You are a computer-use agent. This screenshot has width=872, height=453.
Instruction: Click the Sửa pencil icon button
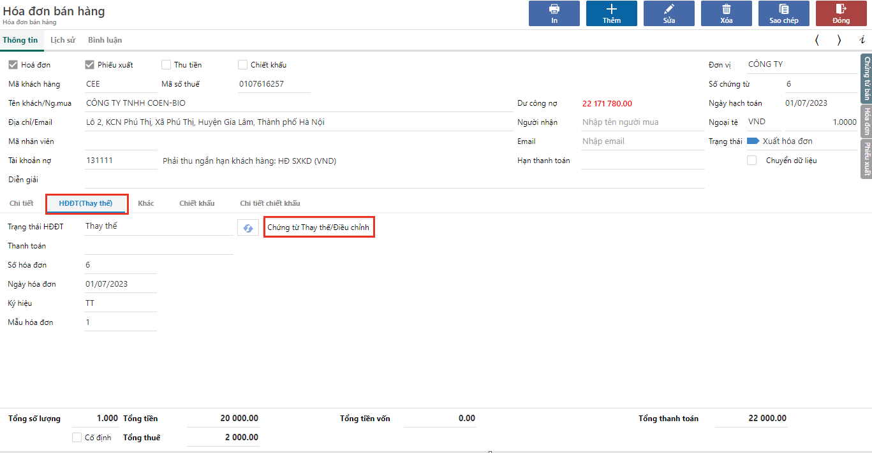click(x=669, y=13)
